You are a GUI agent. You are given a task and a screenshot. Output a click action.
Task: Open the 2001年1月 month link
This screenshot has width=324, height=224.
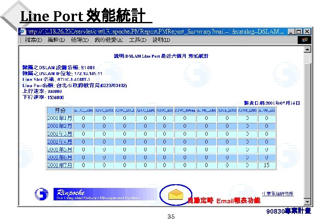pyautogui.click(x=60, y=118)
